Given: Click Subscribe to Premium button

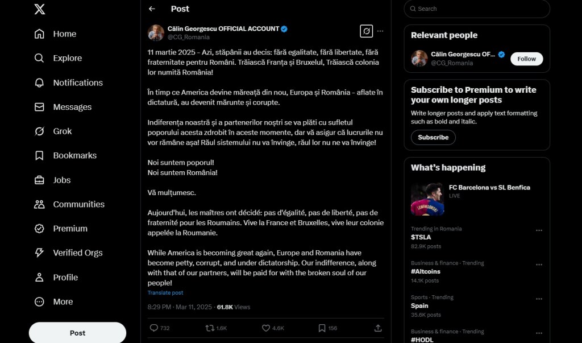Looking at the screenshot, I should tap(433, 137).
